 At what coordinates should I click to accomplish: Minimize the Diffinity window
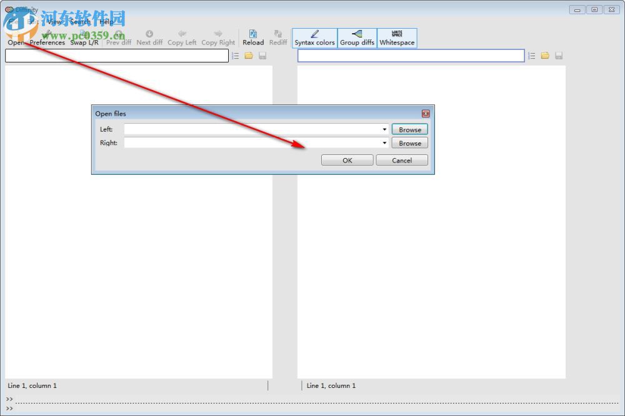[577, 9]
